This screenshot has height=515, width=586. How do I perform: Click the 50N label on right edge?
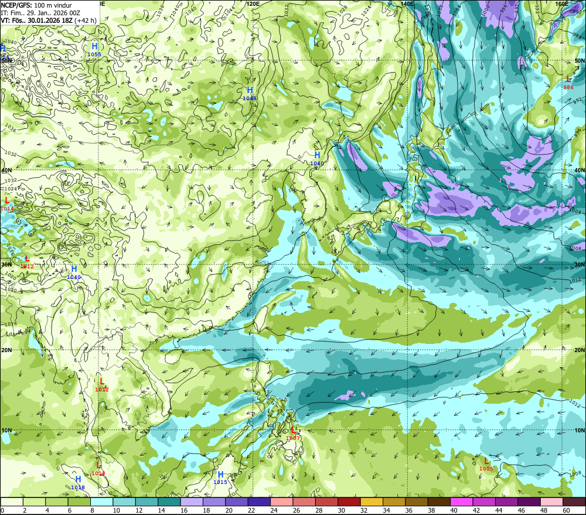tap(580, 60)
